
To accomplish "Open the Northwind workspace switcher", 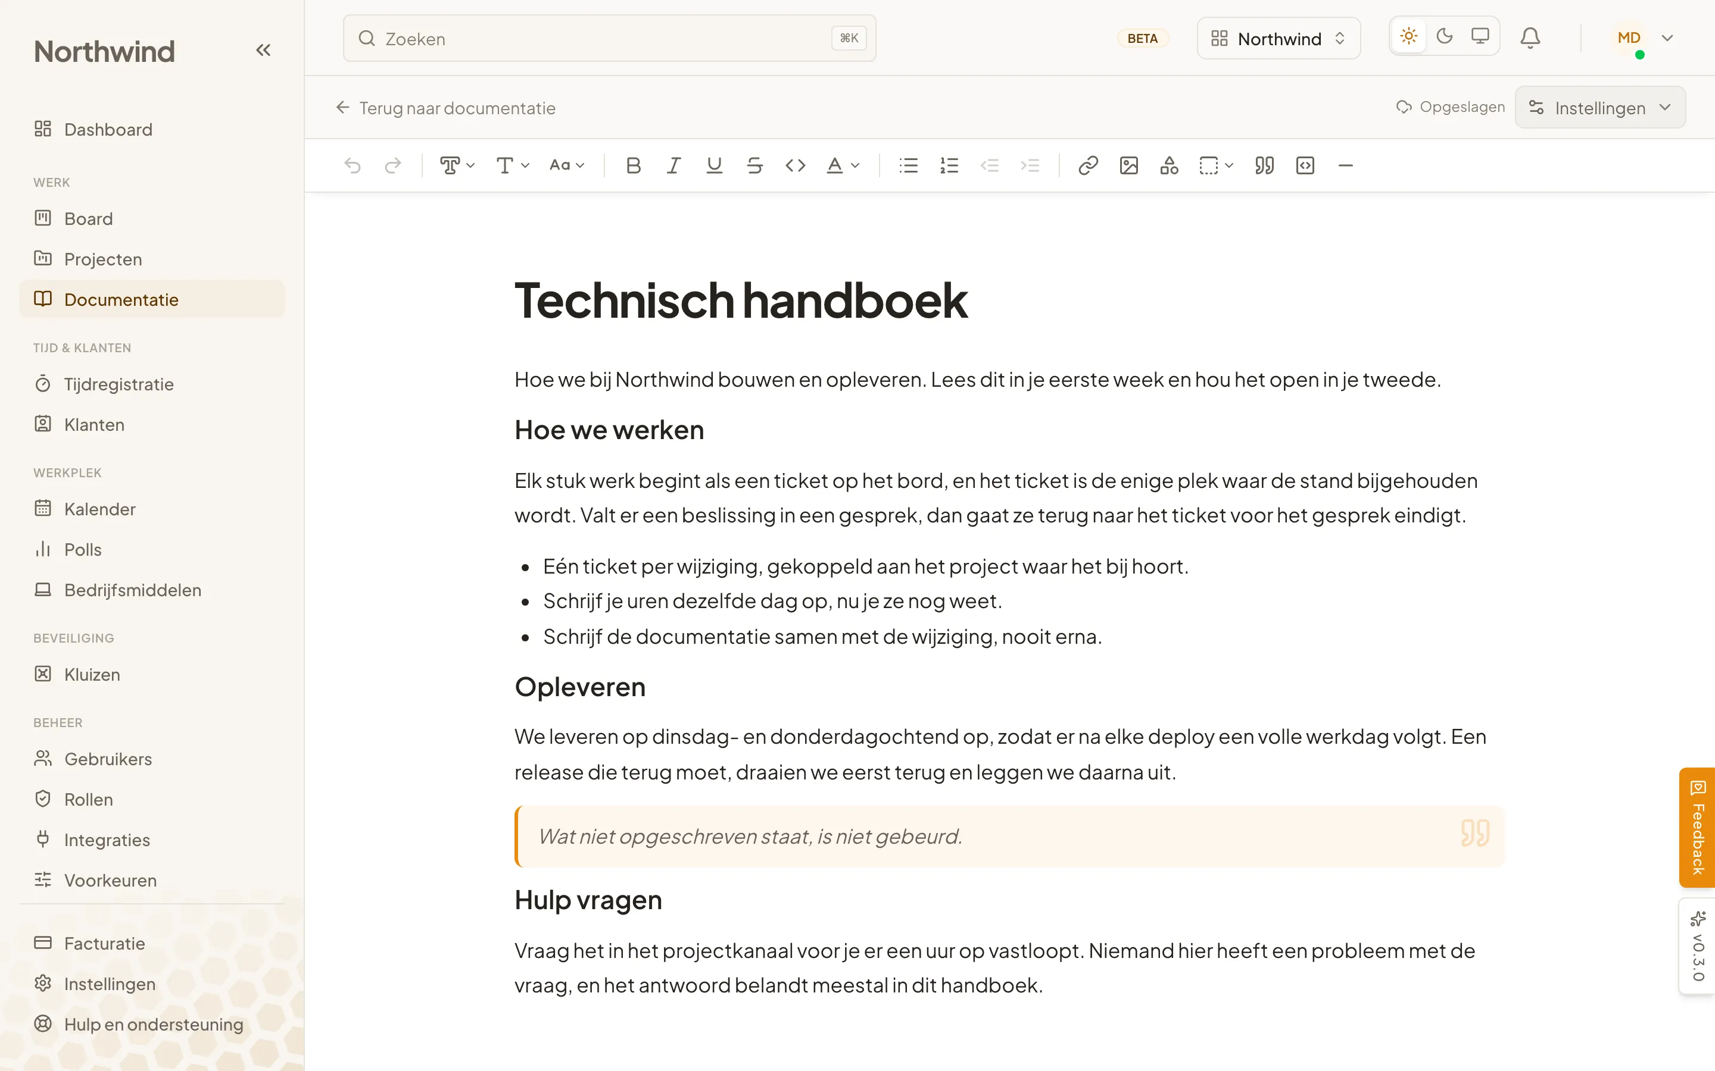I will (x=1279, y=38).
